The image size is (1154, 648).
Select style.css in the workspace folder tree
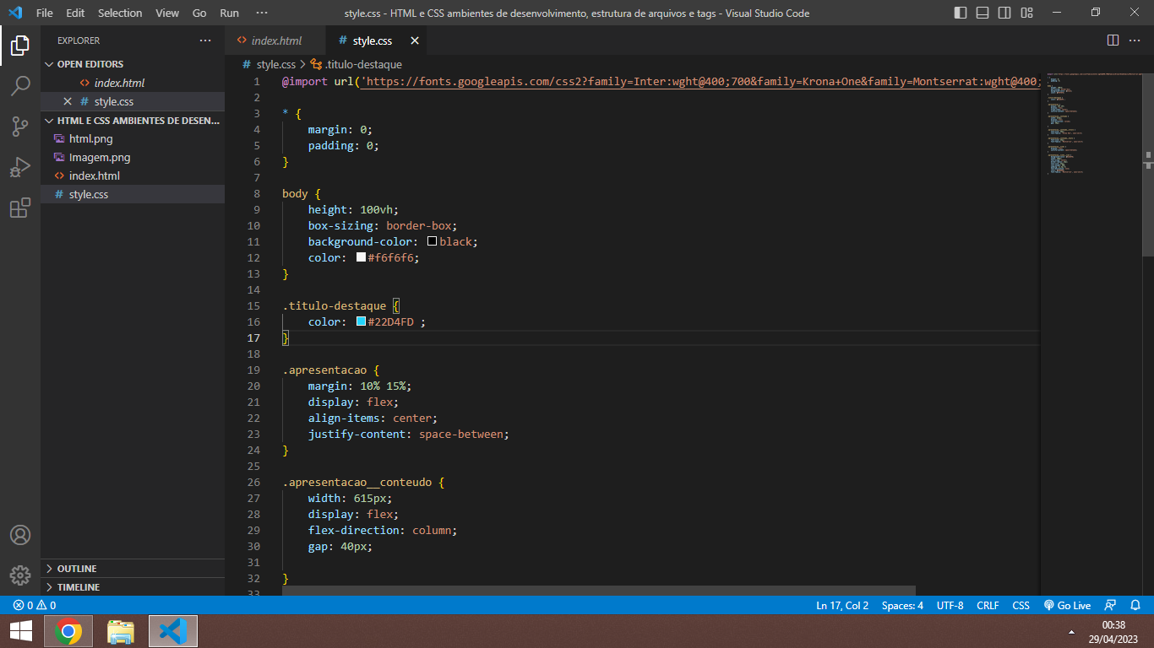point(133,194)
